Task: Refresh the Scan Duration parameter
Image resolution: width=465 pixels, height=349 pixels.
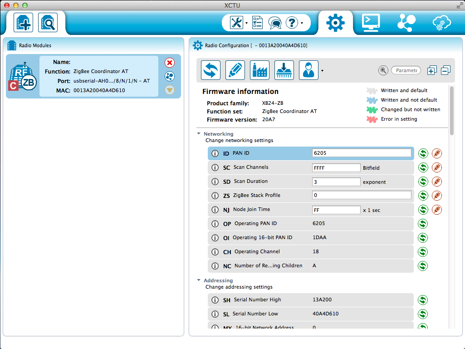Action: [423, 182]
